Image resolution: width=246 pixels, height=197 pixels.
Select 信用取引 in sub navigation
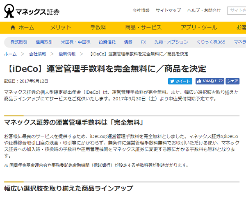[44, 42]
